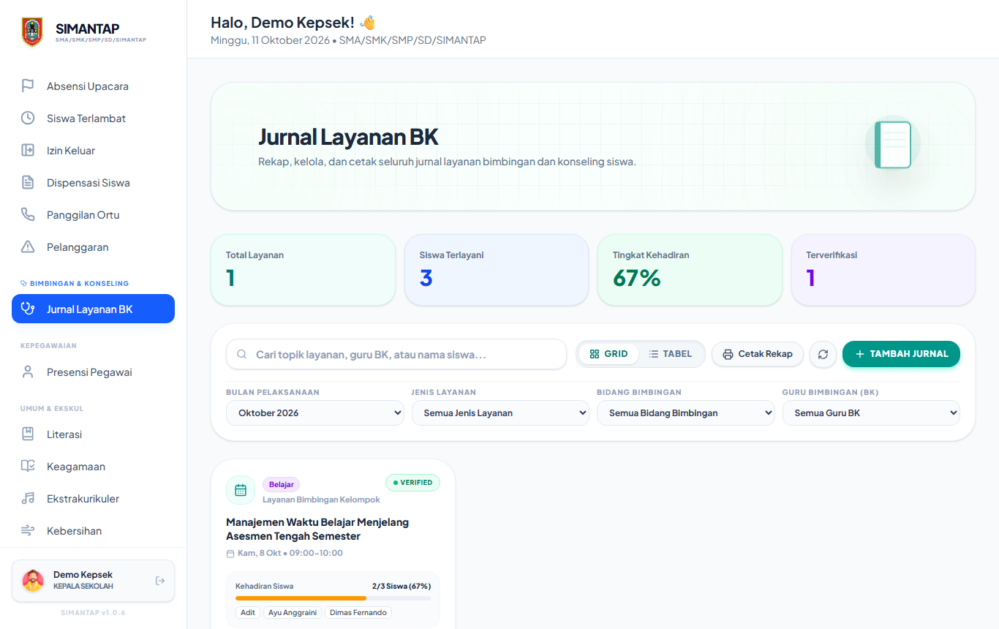Open the Bidang Bimbingan dropdown

pos(686,413)
